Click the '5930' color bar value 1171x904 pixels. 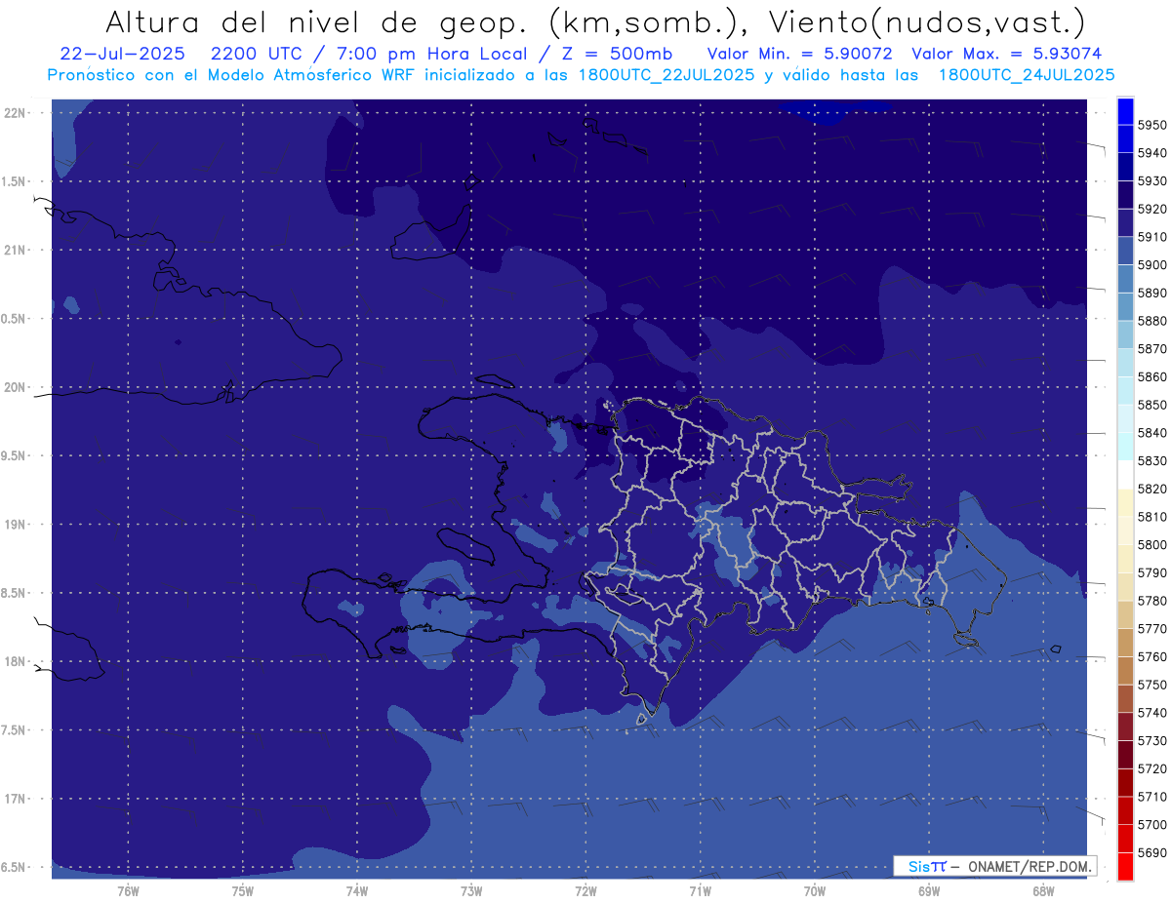point(1152,180)
